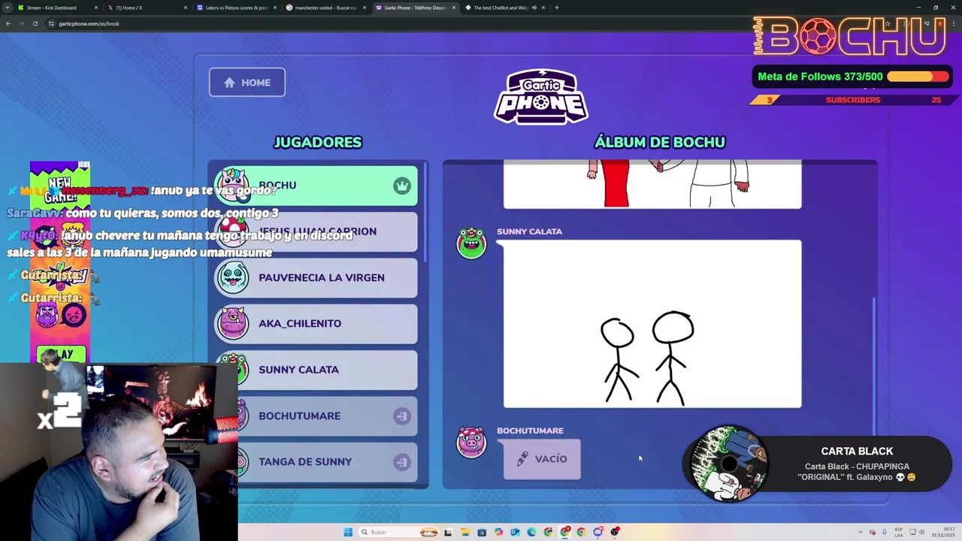Click the exit icon on BOCHUTUMARE row
Viewport: 962px width, 541px height.
(402, 416)
